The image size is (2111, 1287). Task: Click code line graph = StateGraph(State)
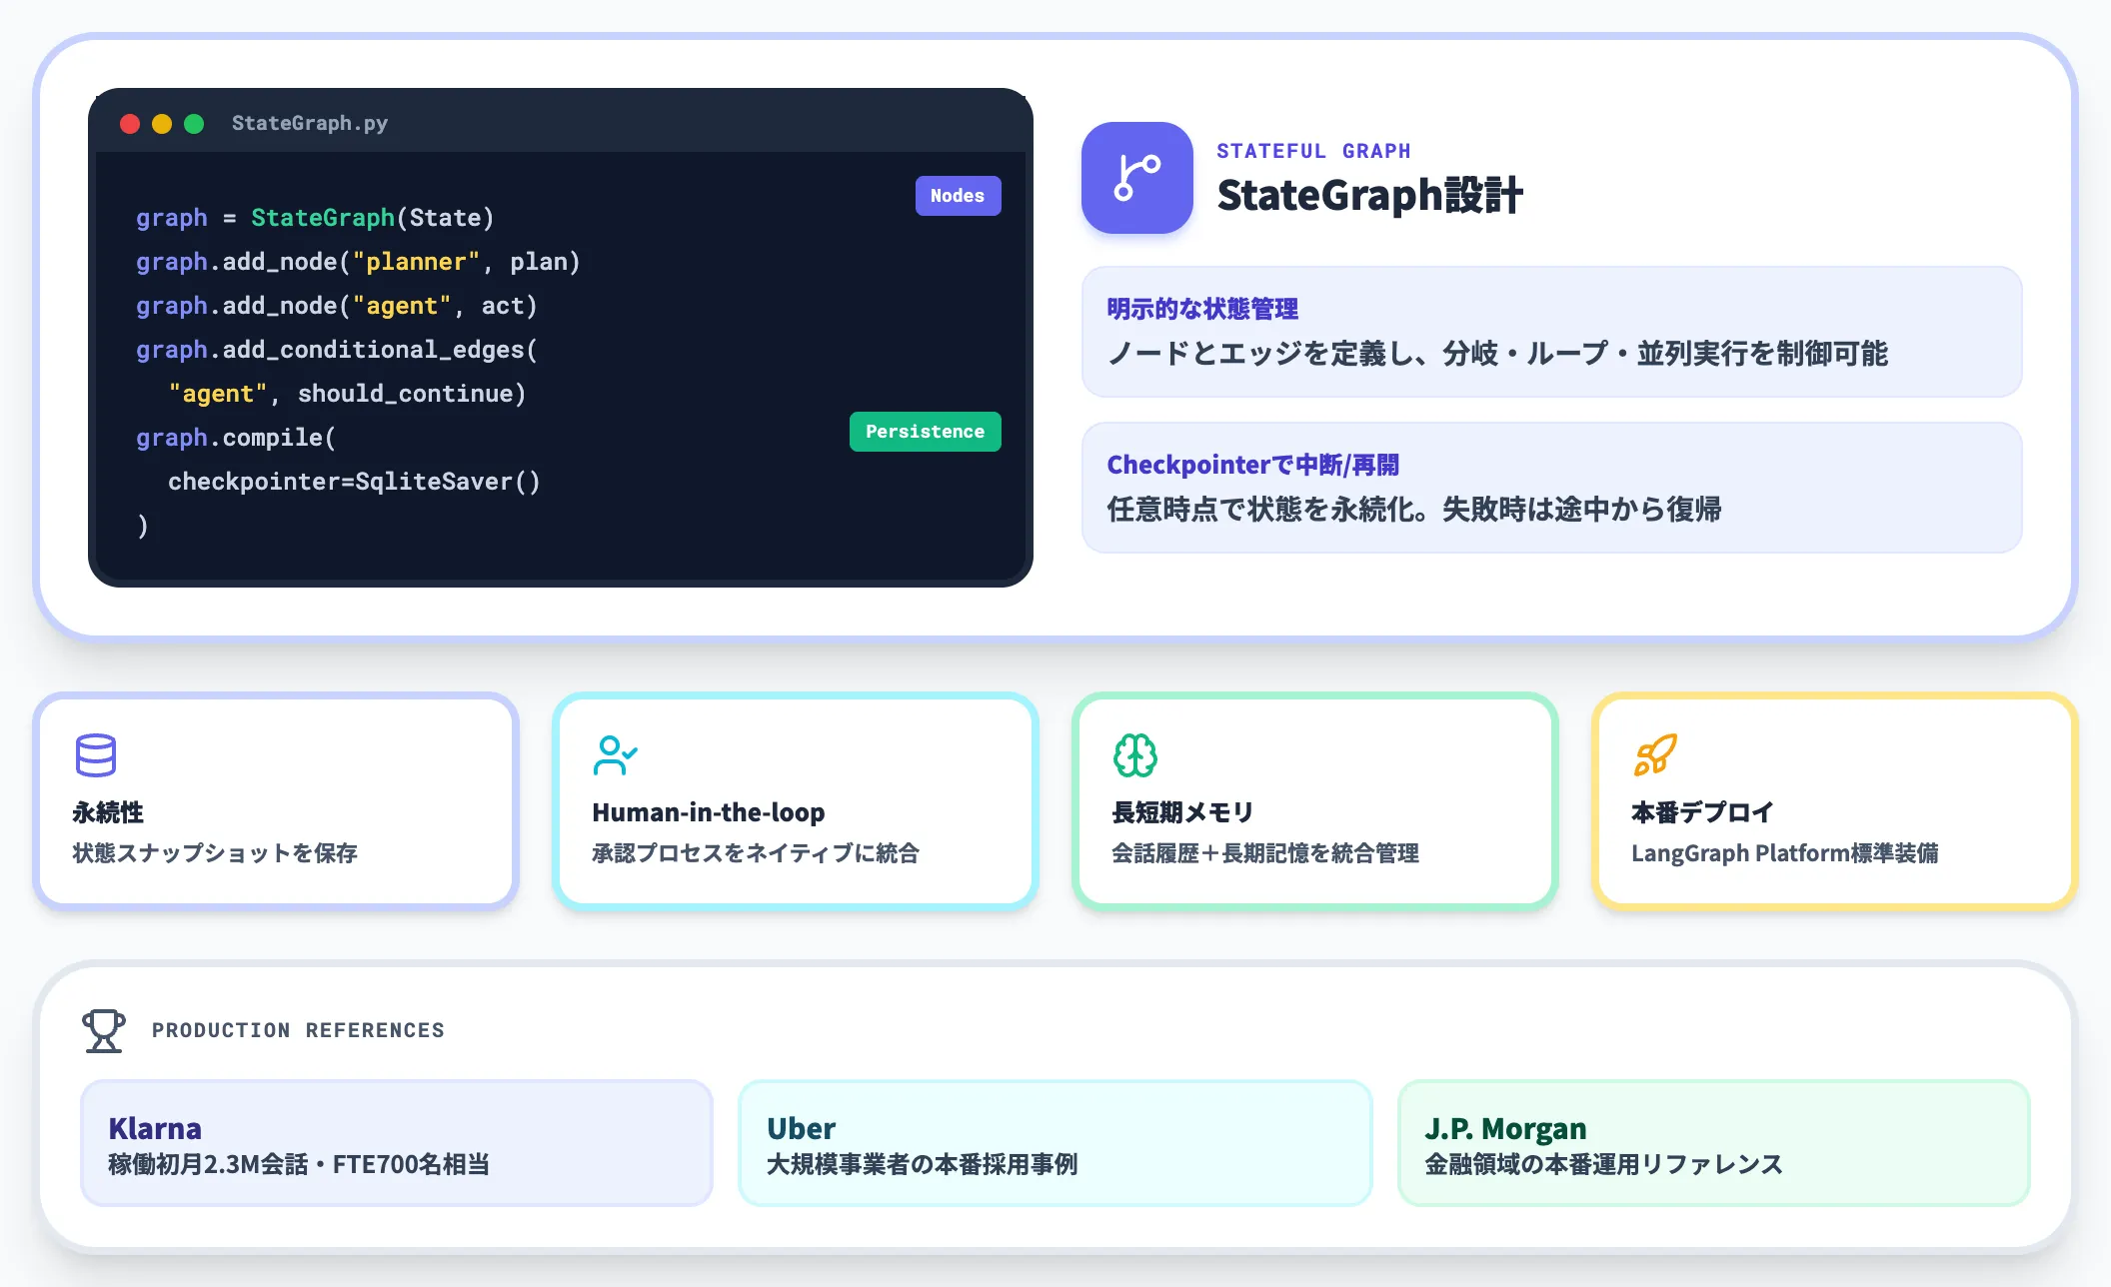[x=315, y=218]
